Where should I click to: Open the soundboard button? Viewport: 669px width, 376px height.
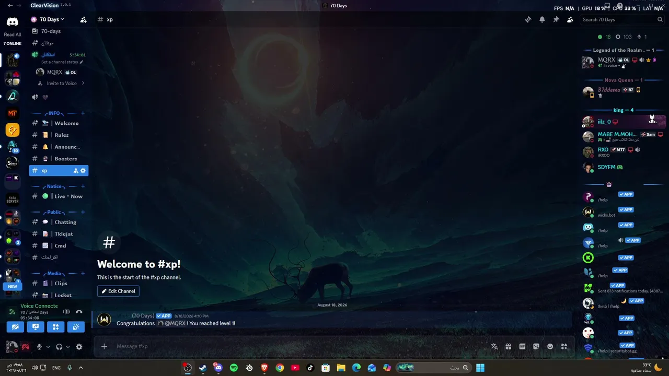point(76,327)
